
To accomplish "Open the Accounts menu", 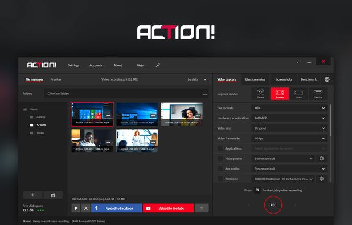I will pyautogui.click(x=96, y=65).
